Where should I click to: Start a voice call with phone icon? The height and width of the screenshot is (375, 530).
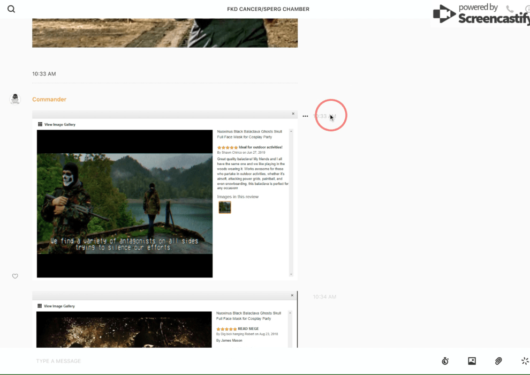(510, 9)
